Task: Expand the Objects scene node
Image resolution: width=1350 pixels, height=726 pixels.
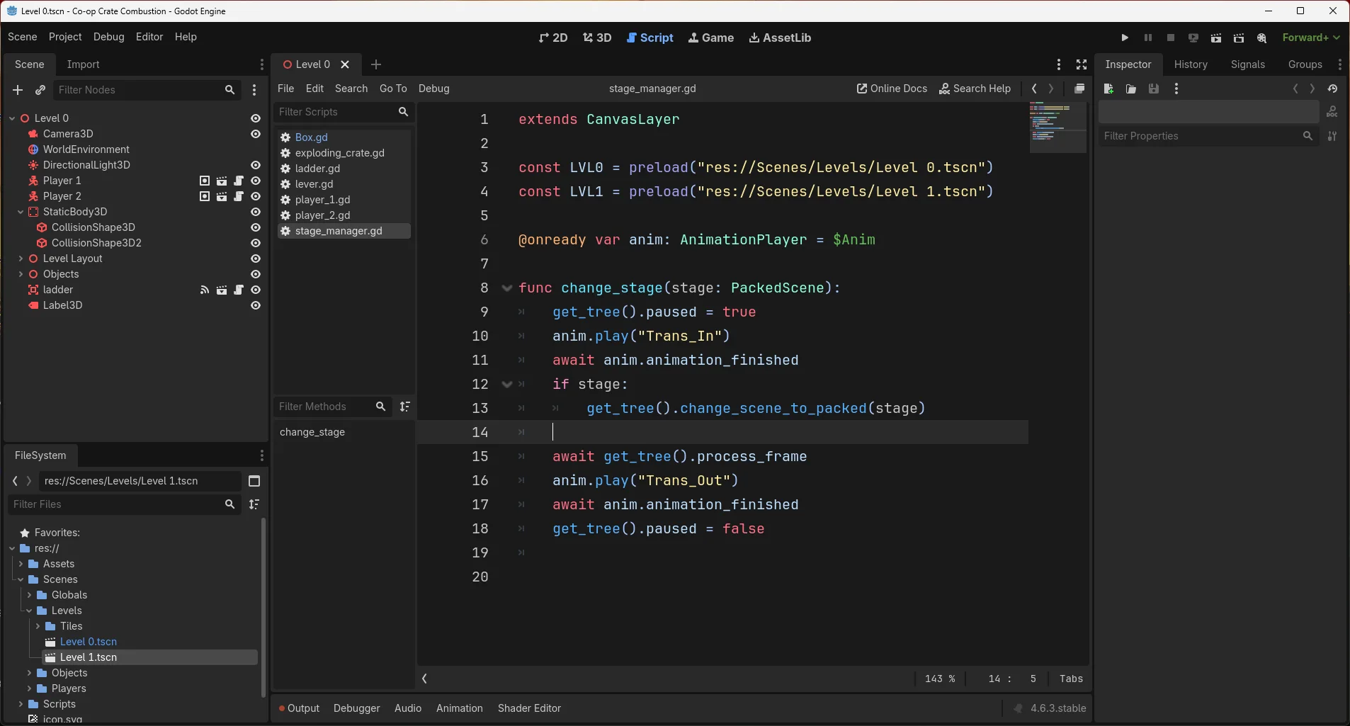Action: click(21, 274)
